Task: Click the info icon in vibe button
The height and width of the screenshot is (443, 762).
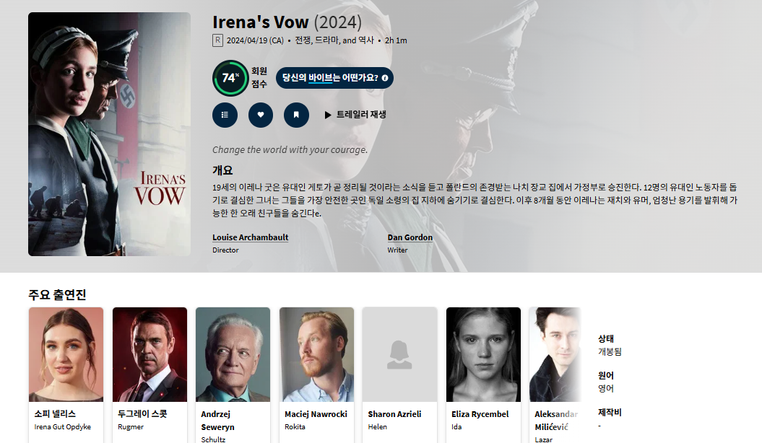Action: 385,78
